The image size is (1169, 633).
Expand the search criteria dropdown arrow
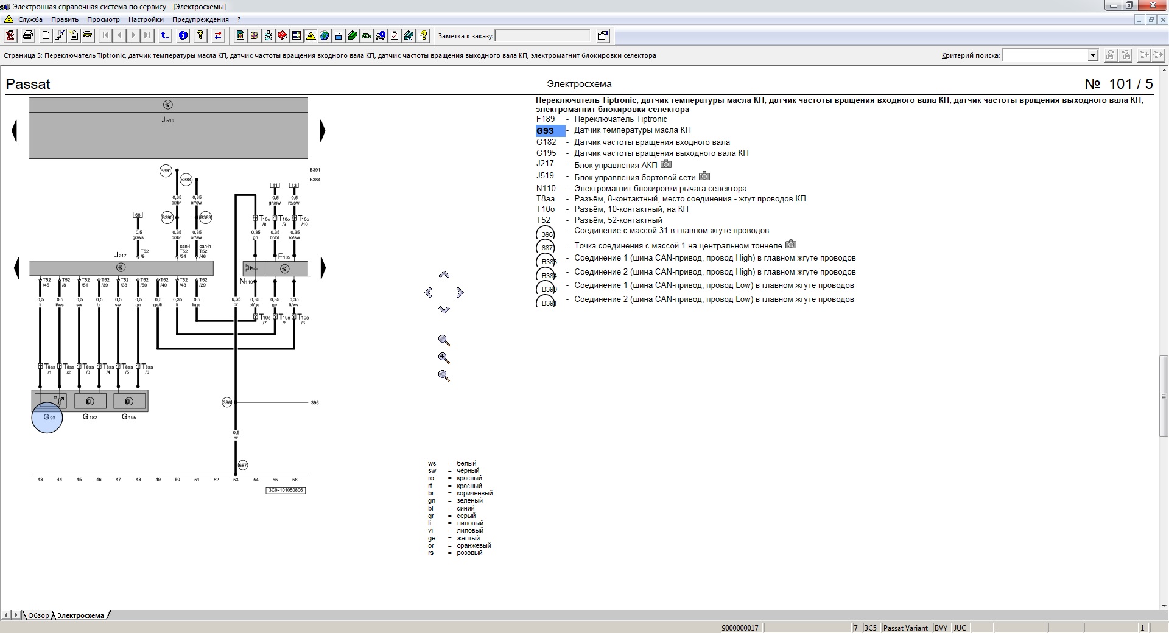coord(1093,55)
